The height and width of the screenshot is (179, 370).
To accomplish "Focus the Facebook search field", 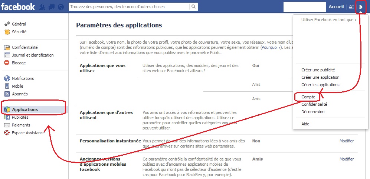I will pyautogui.click(x=129, y=7).
